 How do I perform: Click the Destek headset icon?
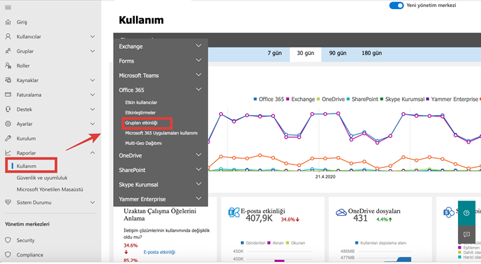pyautogui.click(x=8, y=109)
